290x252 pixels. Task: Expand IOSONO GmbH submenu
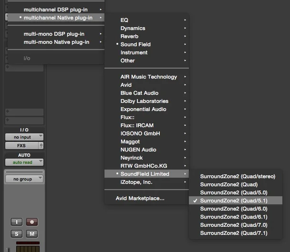[x=146, y=133]
